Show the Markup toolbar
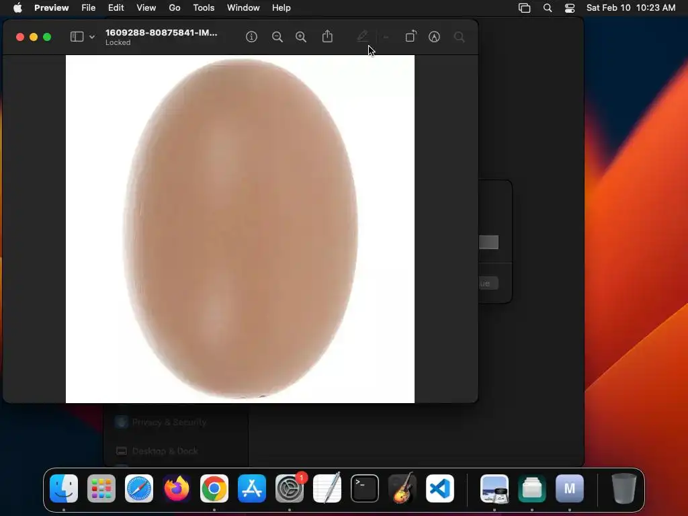The height and width of the screenshot is (516, 688). pyautogui.click(x=434, y=37)
